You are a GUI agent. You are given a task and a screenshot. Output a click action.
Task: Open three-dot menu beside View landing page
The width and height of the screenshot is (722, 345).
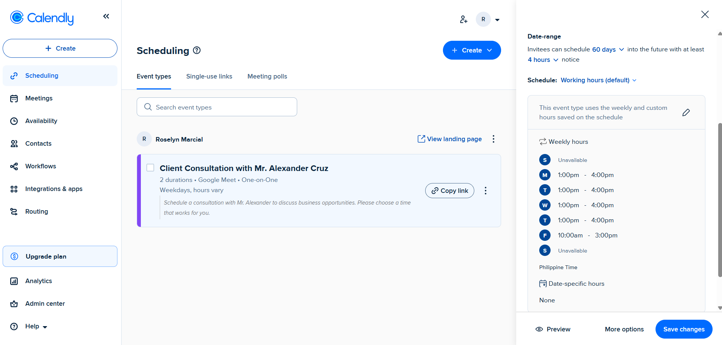pyautogui.click(x=493, y=139)
